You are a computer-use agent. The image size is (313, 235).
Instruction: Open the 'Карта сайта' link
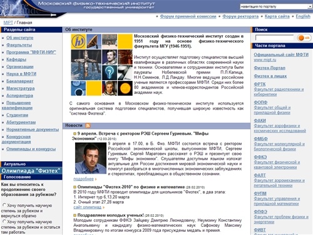[277, 16]
